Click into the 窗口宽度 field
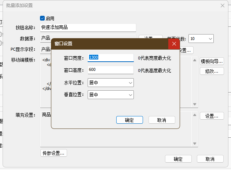Viewport: 231px width, 170px height. 110,58
